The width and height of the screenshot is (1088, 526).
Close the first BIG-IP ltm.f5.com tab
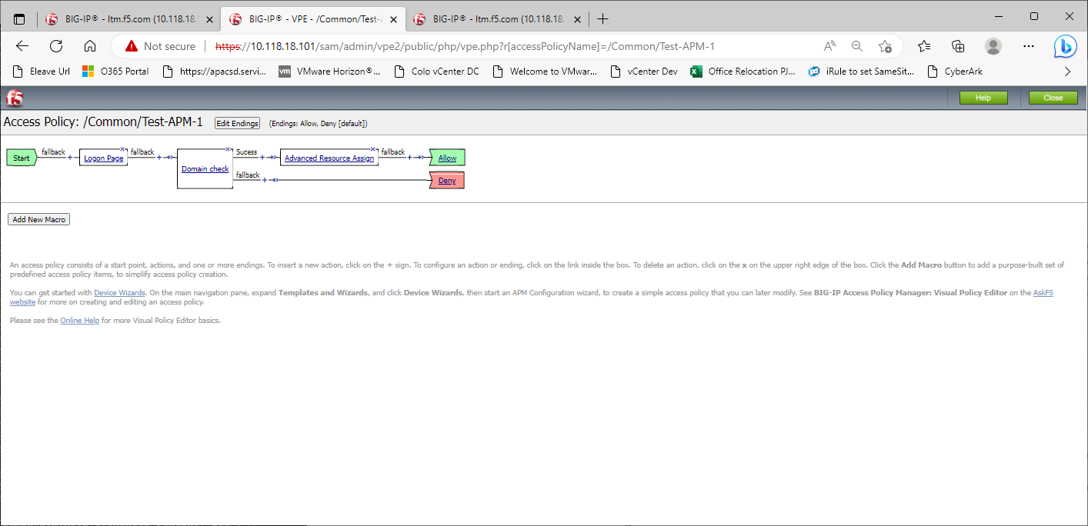(210, 19)
